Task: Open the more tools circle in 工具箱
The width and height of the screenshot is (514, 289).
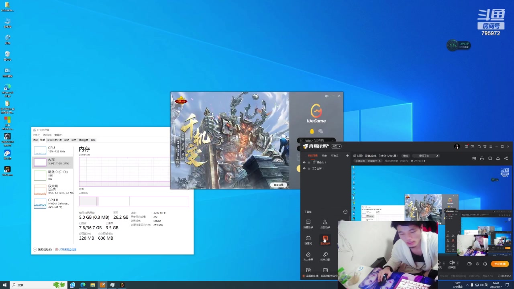Action: coord(345,212)
